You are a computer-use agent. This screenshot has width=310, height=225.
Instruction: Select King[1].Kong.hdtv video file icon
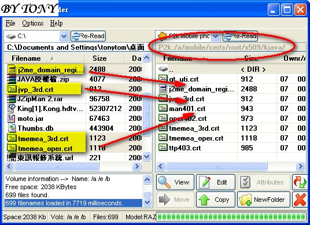pos(12,108)
